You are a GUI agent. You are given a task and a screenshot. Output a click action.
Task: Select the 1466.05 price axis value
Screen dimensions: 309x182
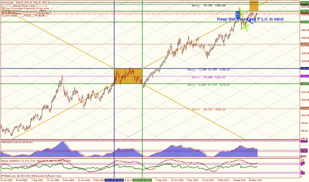tap(305, 30)
